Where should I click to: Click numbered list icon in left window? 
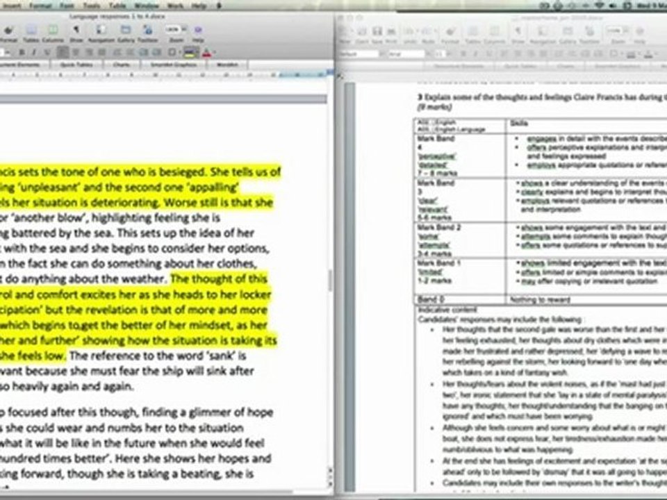(117, 53)
